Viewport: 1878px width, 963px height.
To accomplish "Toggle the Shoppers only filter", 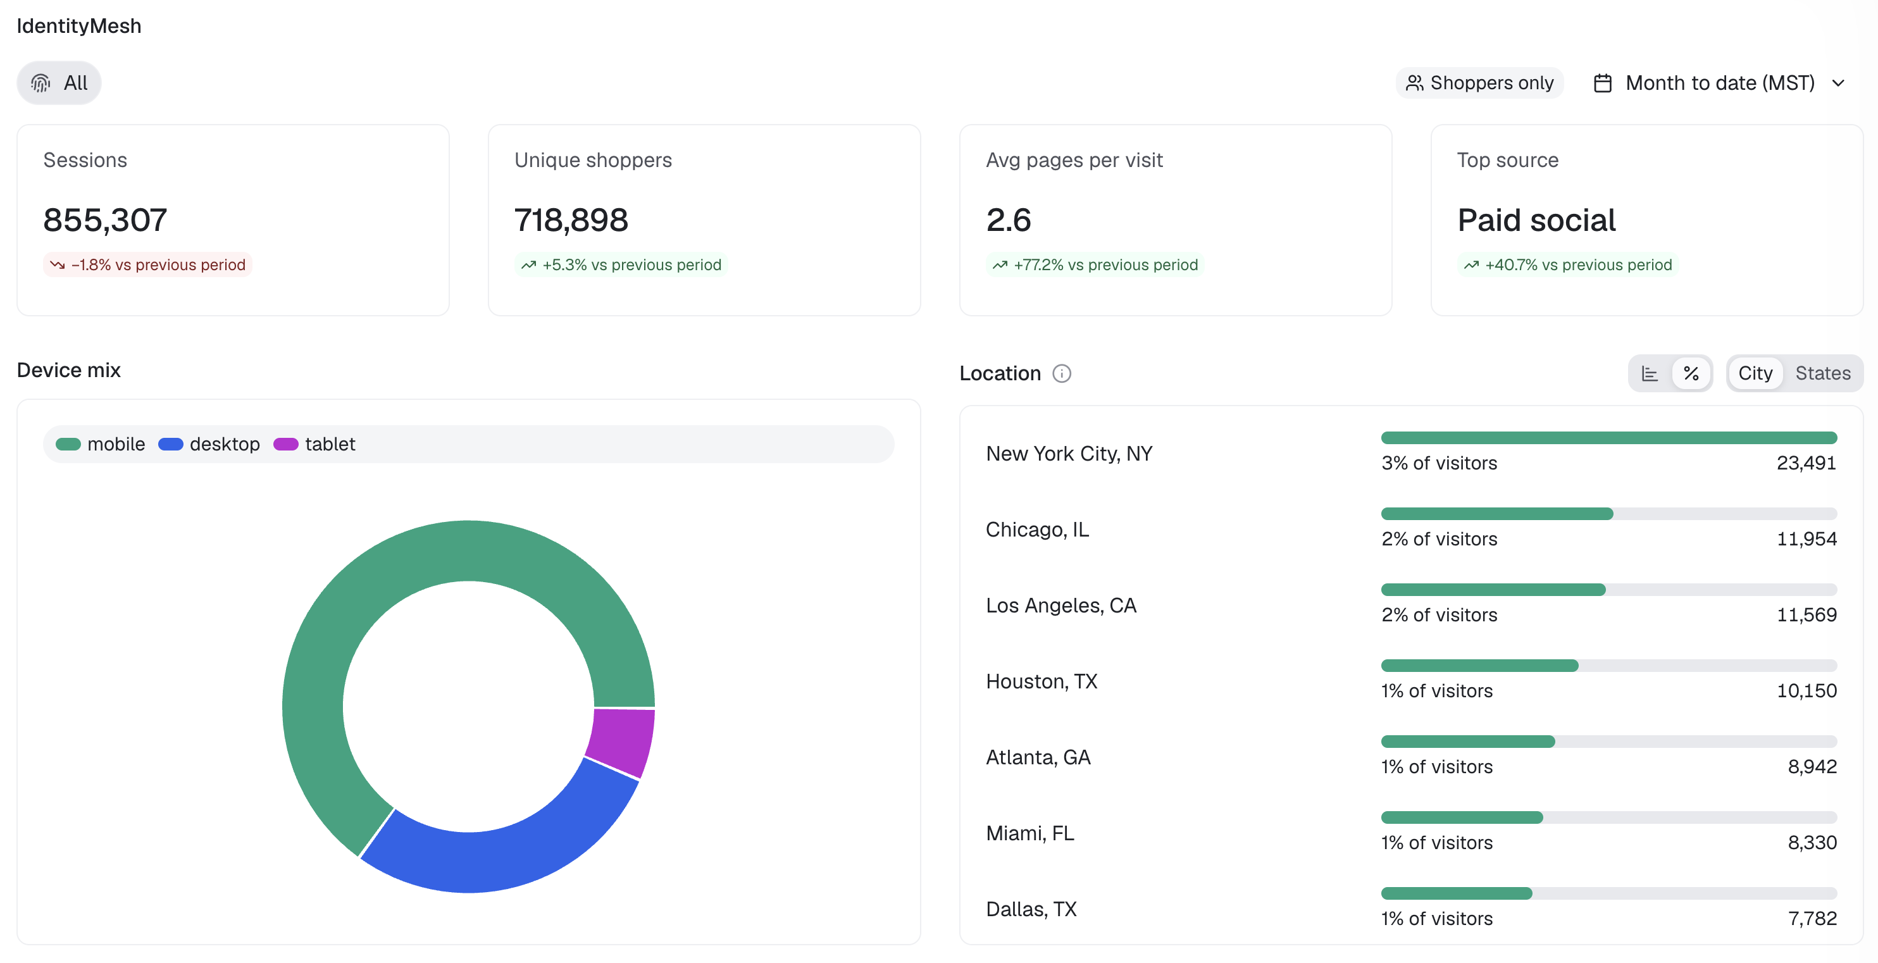I will click(1479, 83).
